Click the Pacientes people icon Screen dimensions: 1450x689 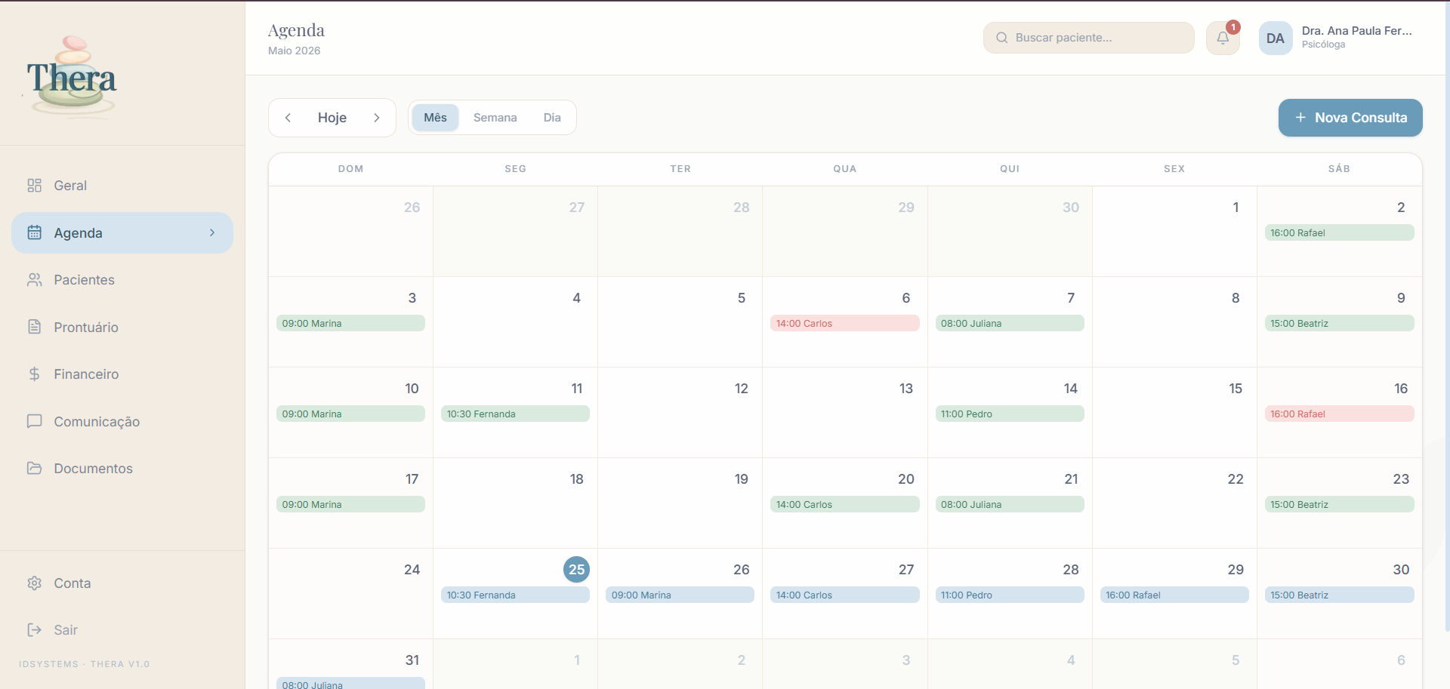[x=34, y=280]
